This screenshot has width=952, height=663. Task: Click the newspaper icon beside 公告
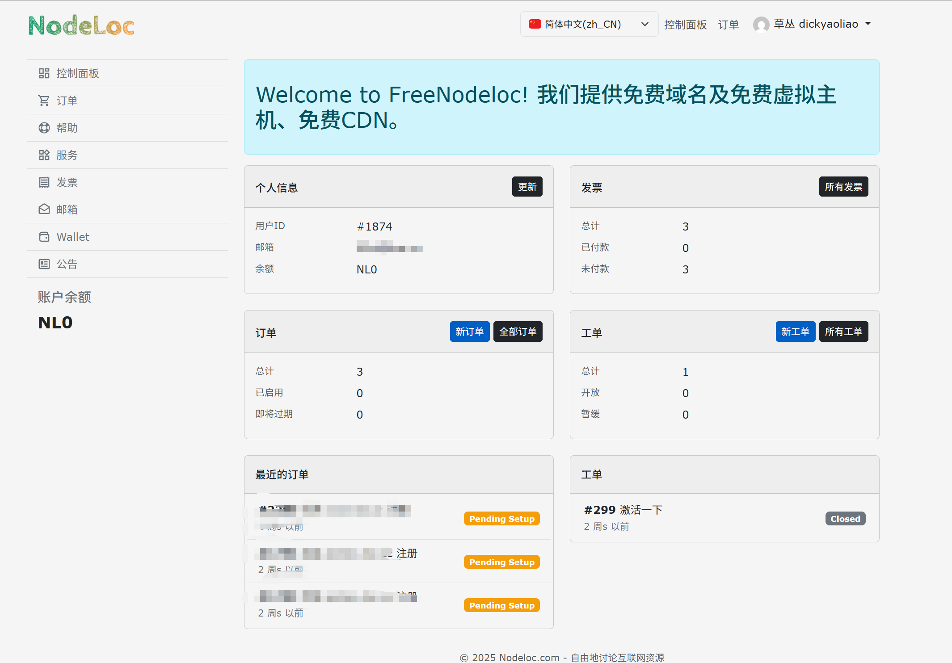coord(44,264)
